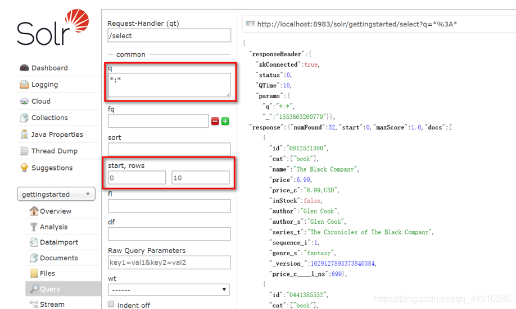Open Collections menu item
This screenshot has width=516, height=309.
tap(49, 118)
